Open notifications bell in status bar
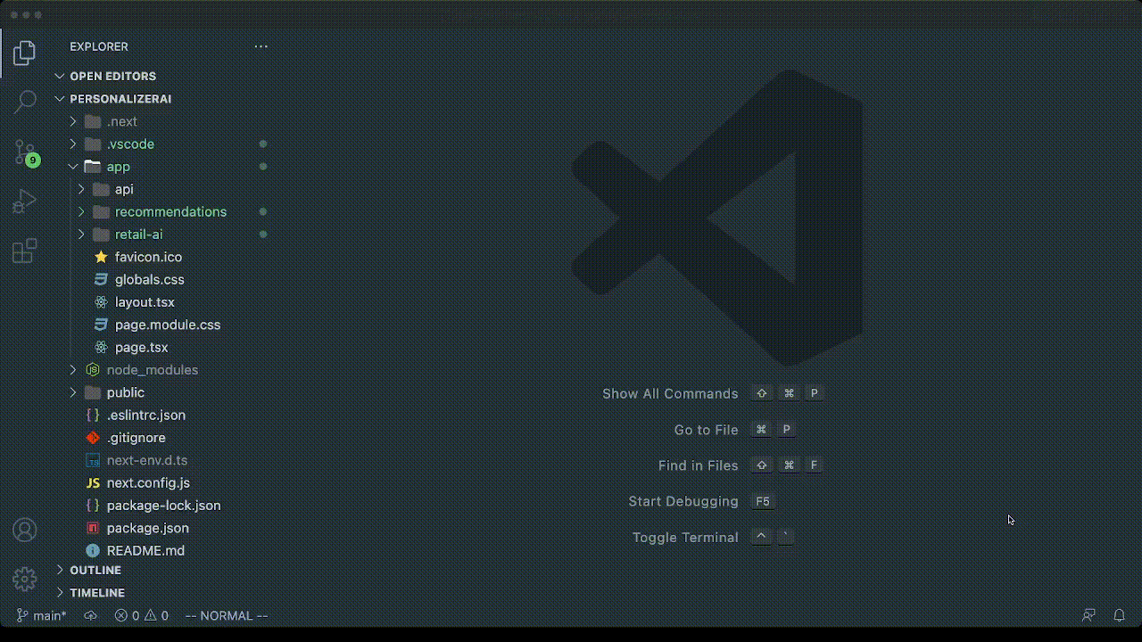Image resolution: width=1142 pixels, height=642 pixels. click(x=1119, y=615)
